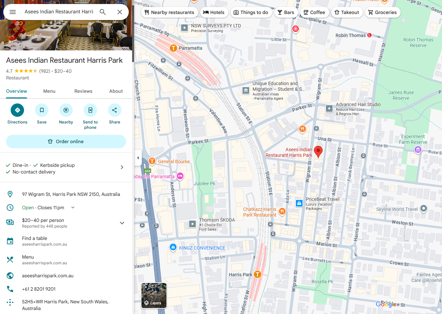Viewport: 442px width, 314px height.
Task: Expand price per person details
Action: [x=122, y=223]
